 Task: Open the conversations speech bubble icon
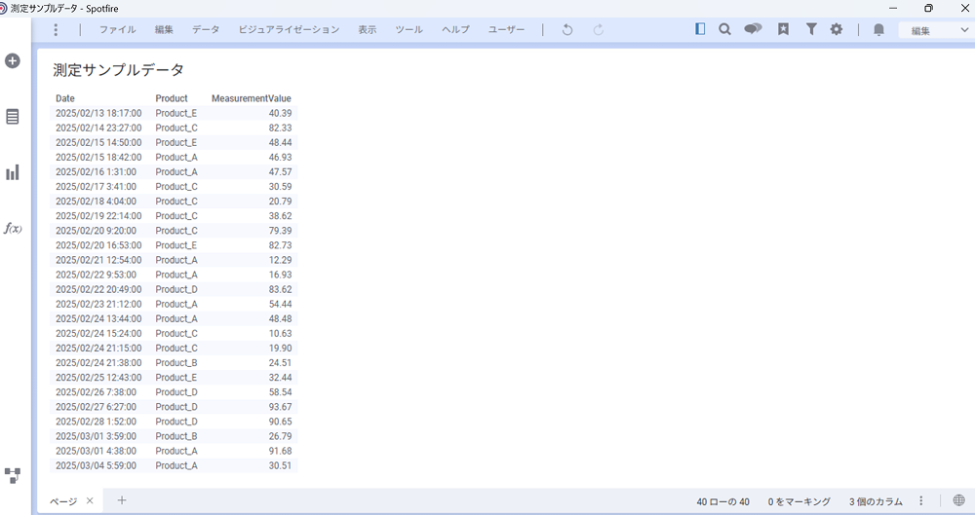(x=753, y=29)
